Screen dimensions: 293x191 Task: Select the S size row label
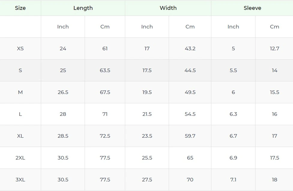click(x=20, y=70)
